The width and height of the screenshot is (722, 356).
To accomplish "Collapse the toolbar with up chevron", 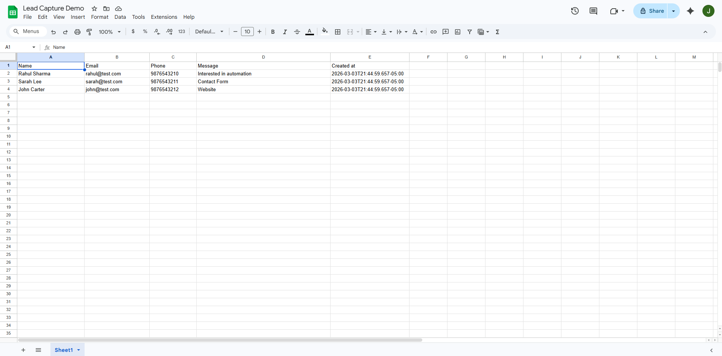I will point(705,32).
